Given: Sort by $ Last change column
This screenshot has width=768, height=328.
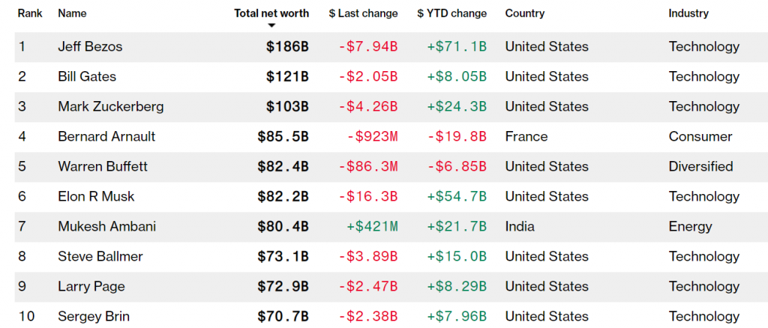Looking at the screenshot, I should click(x=363, y=13).
